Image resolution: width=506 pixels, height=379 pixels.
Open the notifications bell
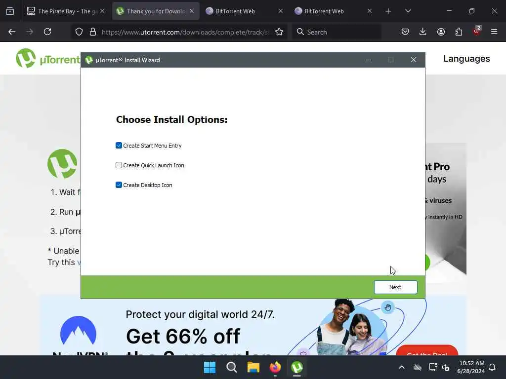tap(493, 367)
